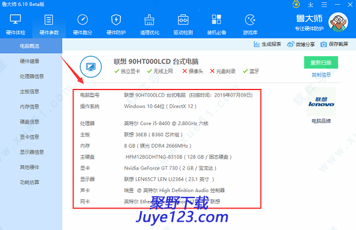Click the 鲁大师 6.19 Beta版 window title
This screenshot has height=230, width=356.
click(x=23, y=4)
